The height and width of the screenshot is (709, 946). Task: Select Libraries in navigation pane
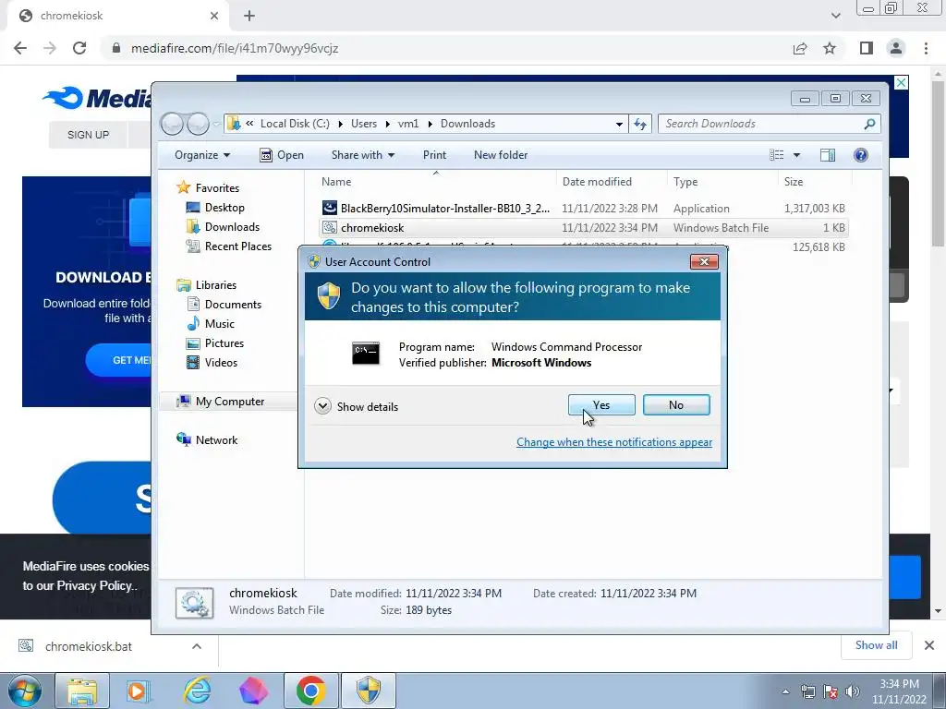(x=206, y=284)
